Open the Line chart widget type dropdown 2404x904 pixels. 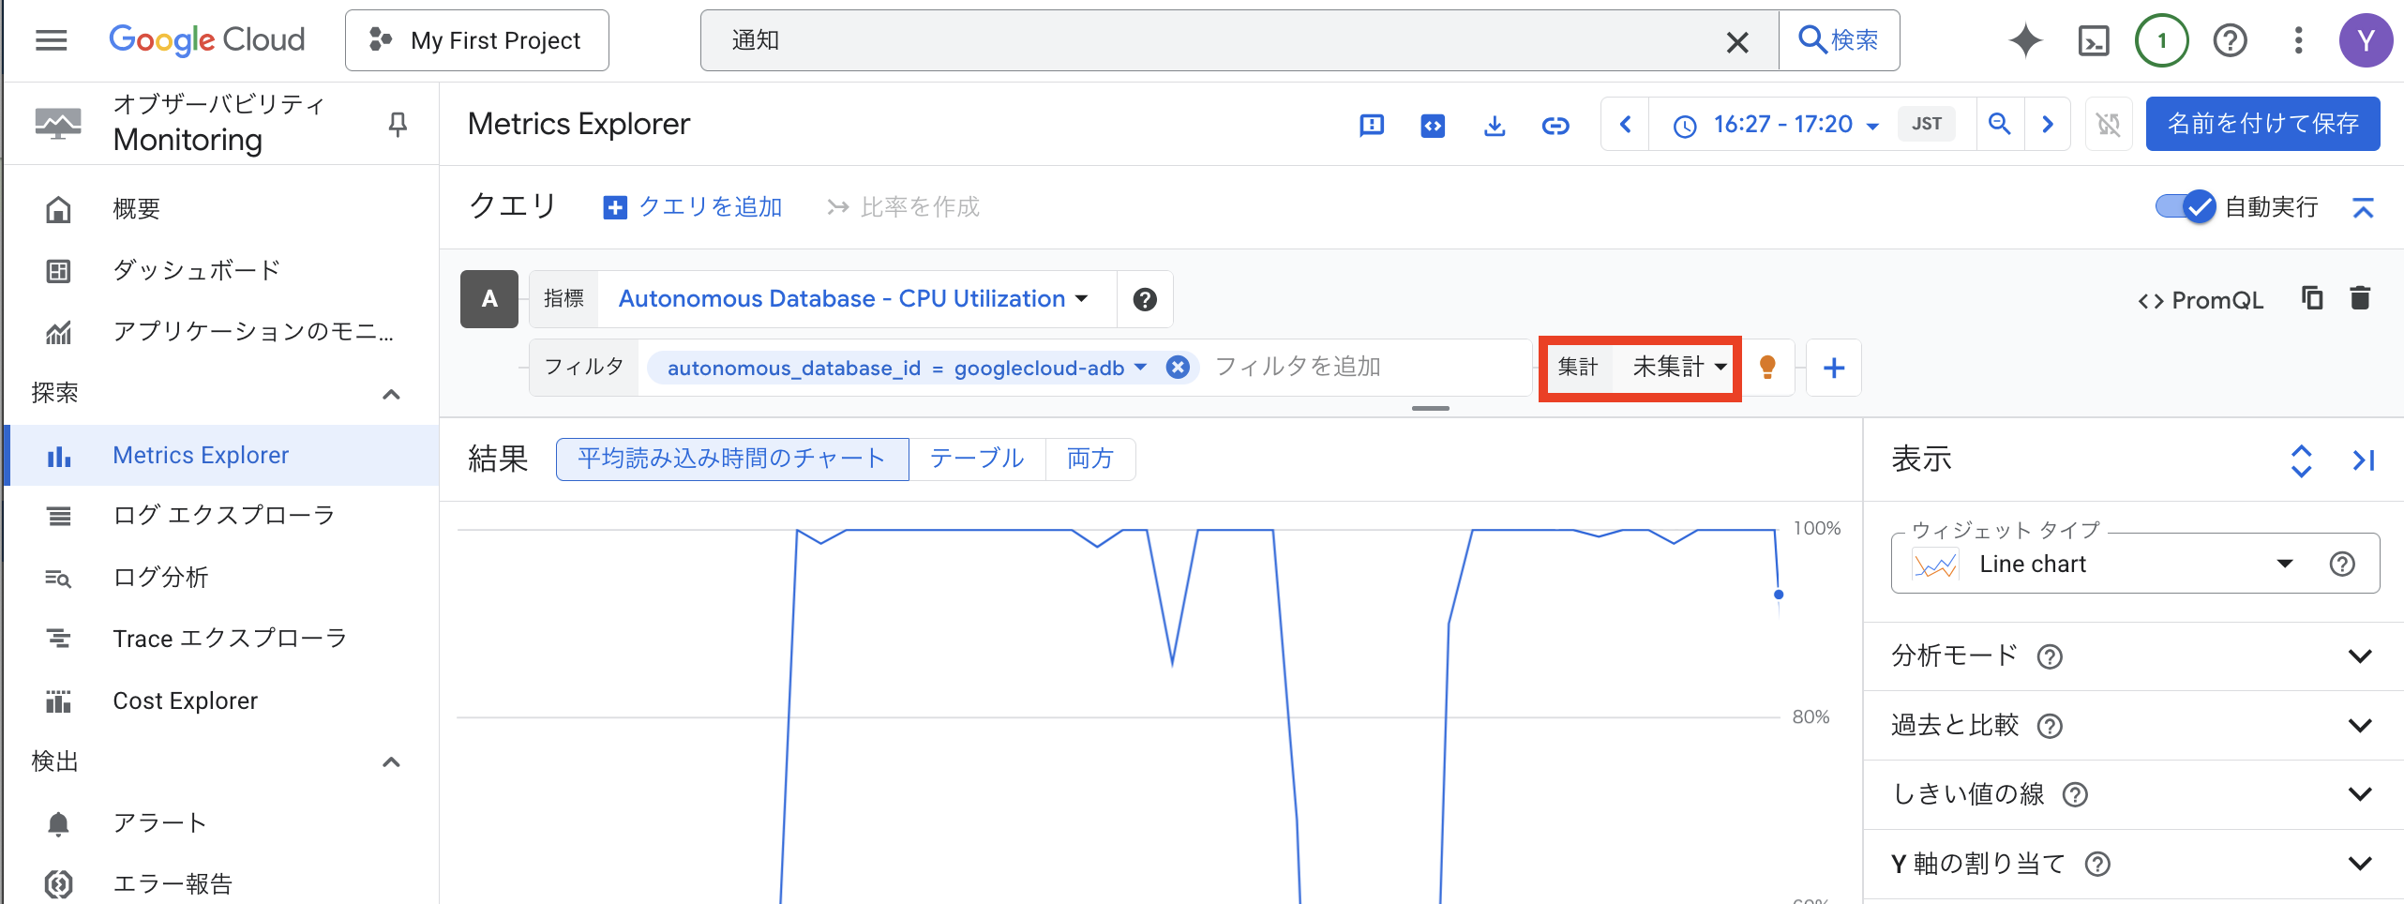2285,563
